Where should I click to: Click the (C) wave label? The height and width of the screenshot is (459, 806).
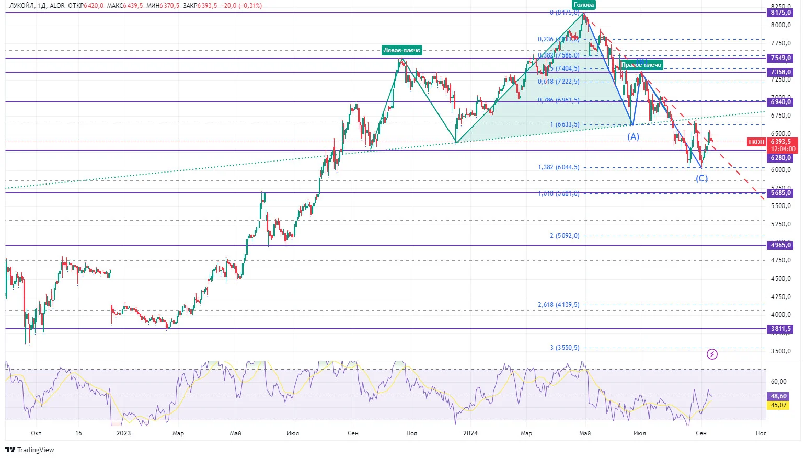pos(701,178)
